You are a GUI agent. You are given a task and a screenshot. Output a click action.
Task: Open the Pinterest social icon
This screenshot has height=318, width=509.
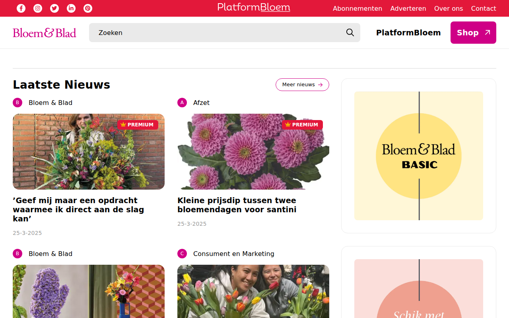88,8
